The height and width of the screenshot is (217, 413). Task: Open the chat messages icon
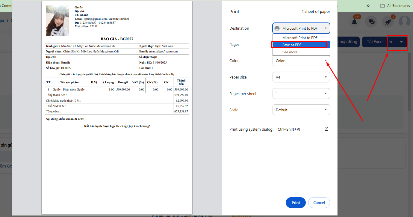pos(371,22)
